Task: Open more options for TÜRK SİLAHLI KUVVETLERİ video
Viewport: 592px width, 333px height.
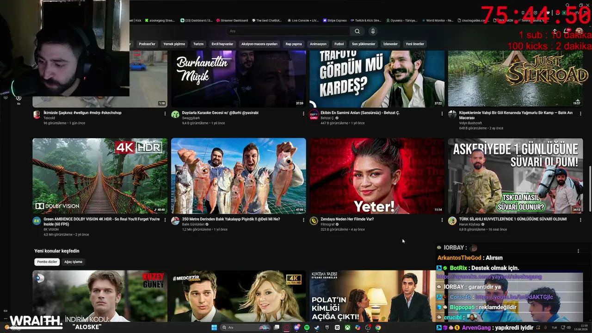Action: coord(580,220)
